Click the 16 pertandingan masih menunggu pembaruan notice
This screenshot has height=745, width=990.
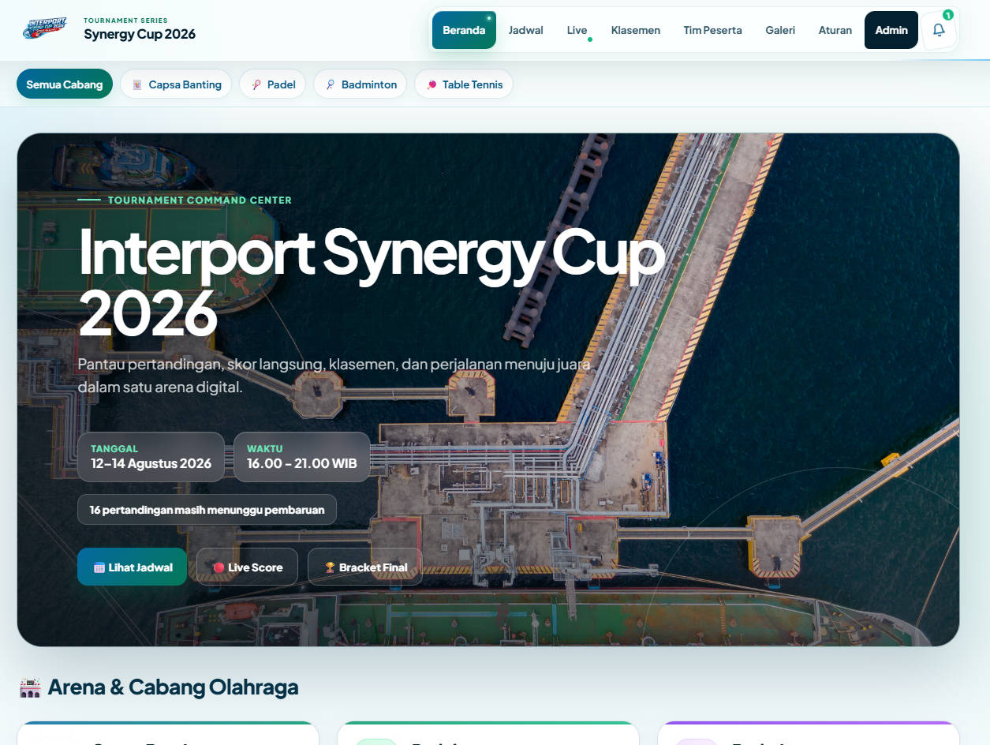(207, 510)
